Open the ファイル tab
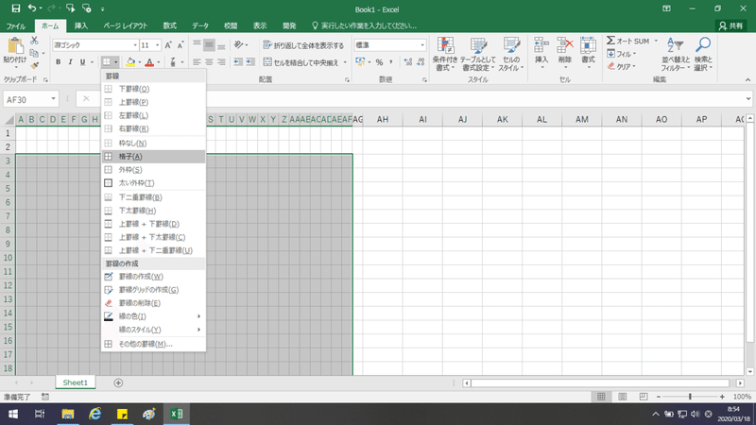The image size is (756, 425). [x=16, y=26]
